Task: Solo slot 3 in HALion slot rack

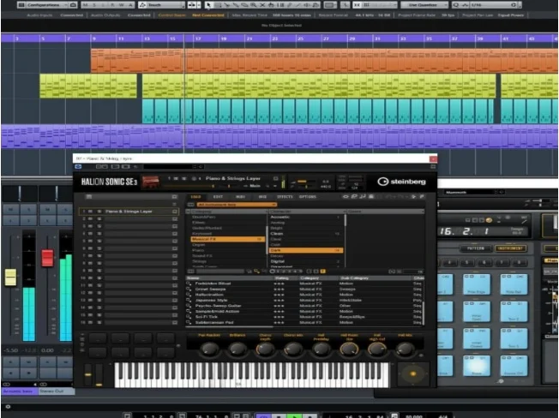Action: 99,226
